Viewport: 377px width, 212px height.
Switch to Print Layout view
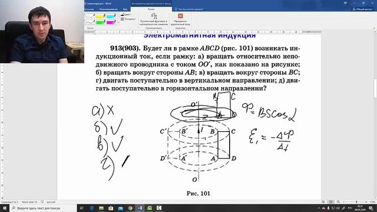coord(331,202)
